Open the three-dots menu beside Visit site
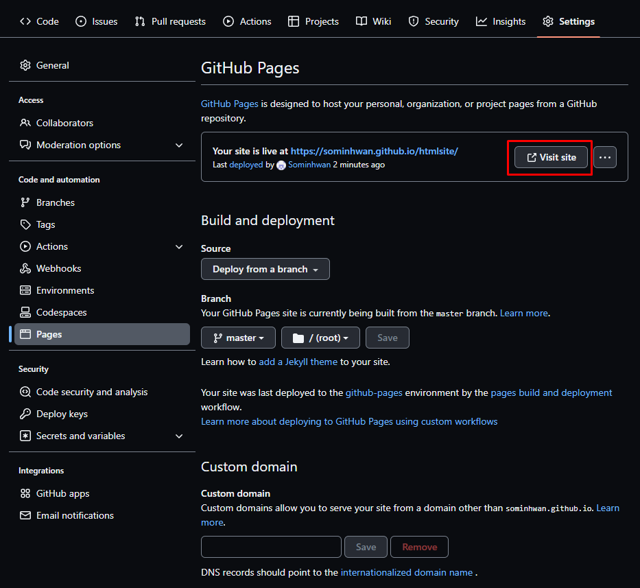640x588 pixels. click(x=605, y=157)
